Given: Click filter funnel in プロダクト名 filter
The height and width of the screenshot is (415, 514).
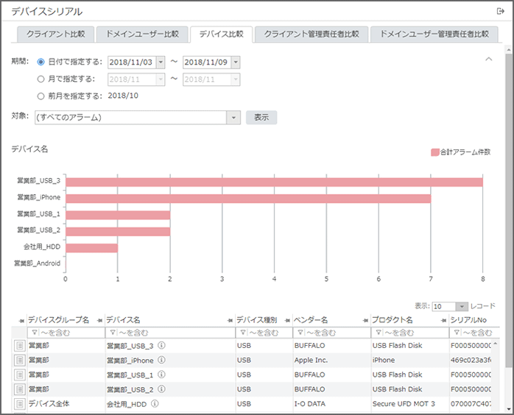Looking at the screenshot, I should [x=379, y=333].
